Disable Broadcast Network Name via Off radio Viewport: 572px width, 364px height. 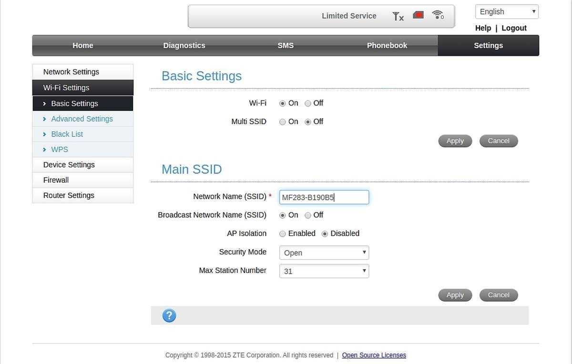click(x=308, y=215)
